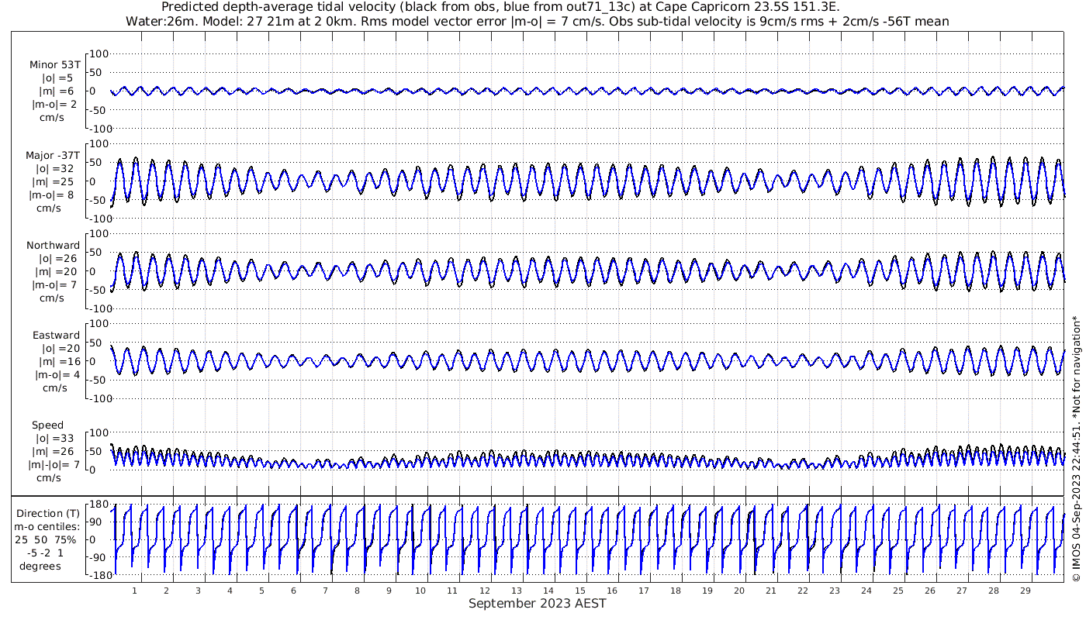Select the 'Direction (T)' panel label
Viewport: 1086px width, 620px height.
point(48,513)
